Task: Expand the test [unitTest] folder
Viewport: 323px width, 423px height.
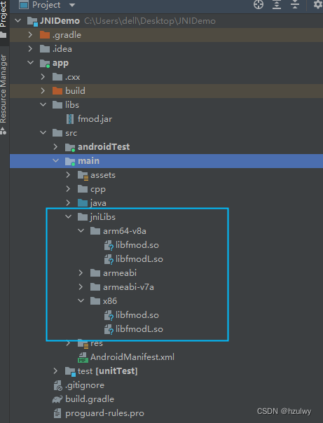Action: click(55, 371)
